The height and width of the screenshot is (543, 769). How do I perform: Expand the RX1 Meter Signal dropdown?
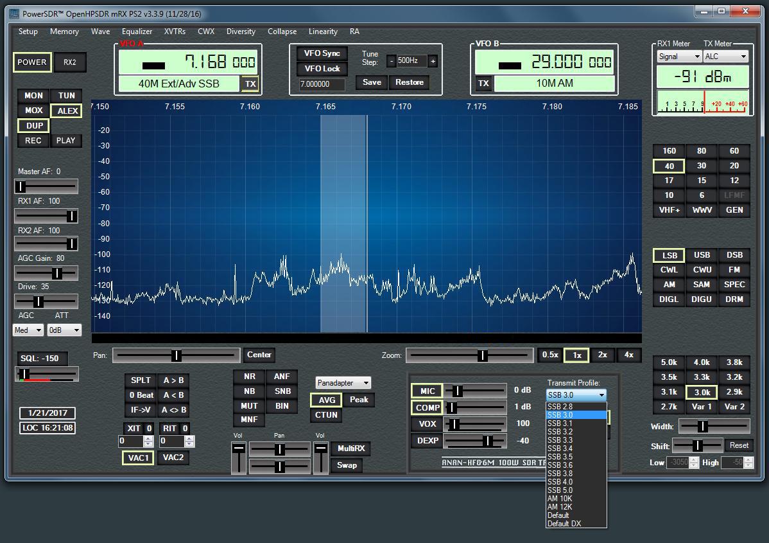click(678, 57)
